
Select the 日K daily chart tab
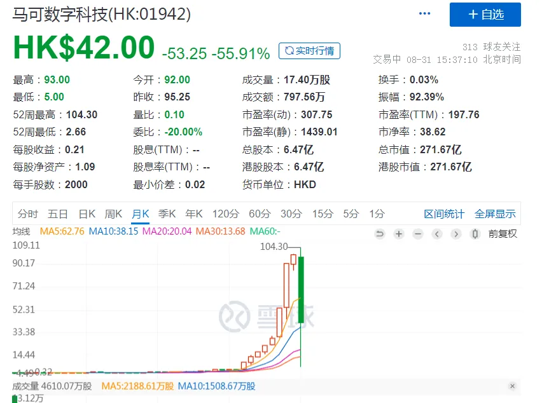pos(87,214)
